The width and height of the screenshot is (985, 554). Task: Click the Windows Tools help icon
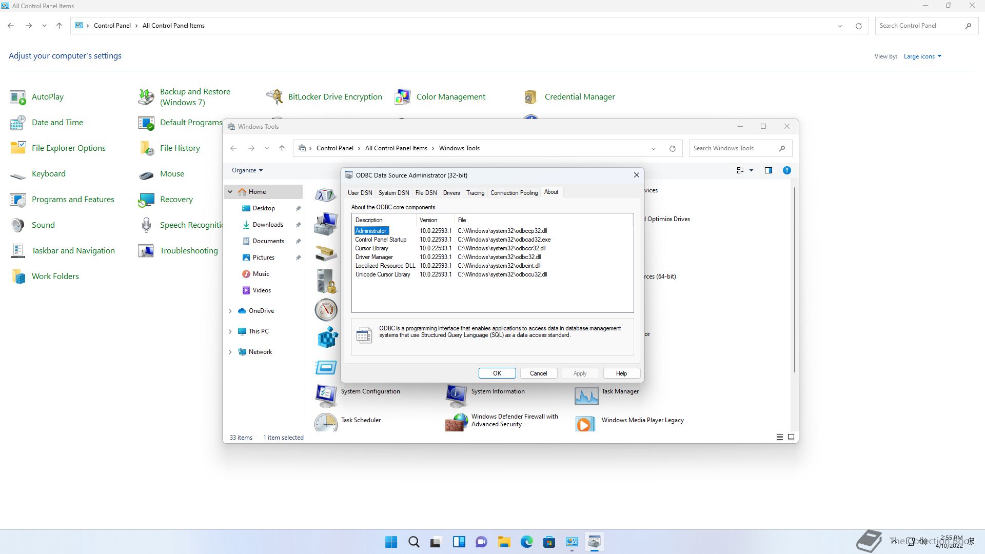pyautogui.click(x=786, y=170)
